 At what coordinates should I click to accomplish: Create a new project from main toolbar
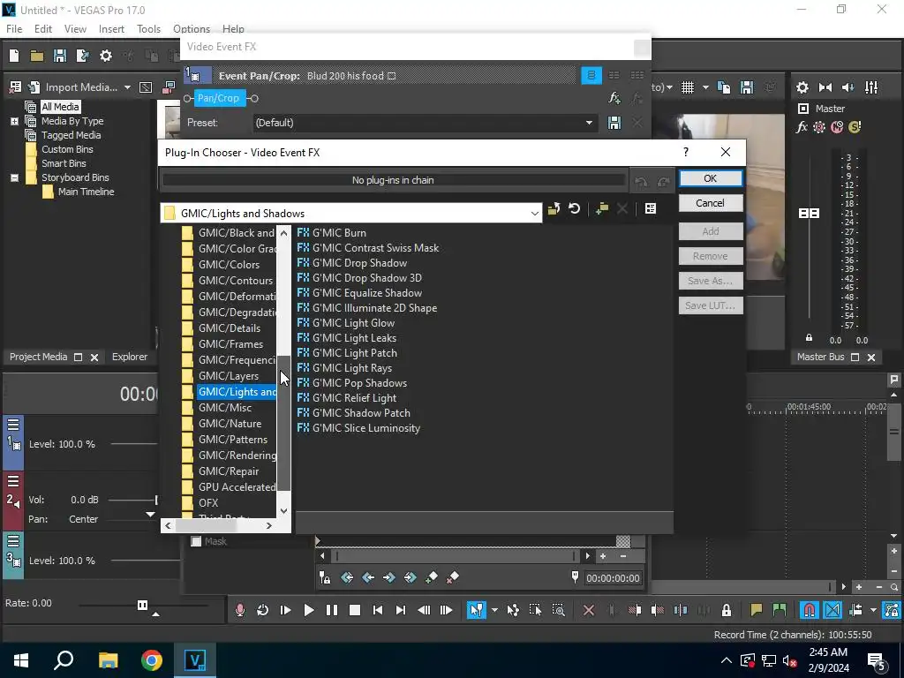14,56
